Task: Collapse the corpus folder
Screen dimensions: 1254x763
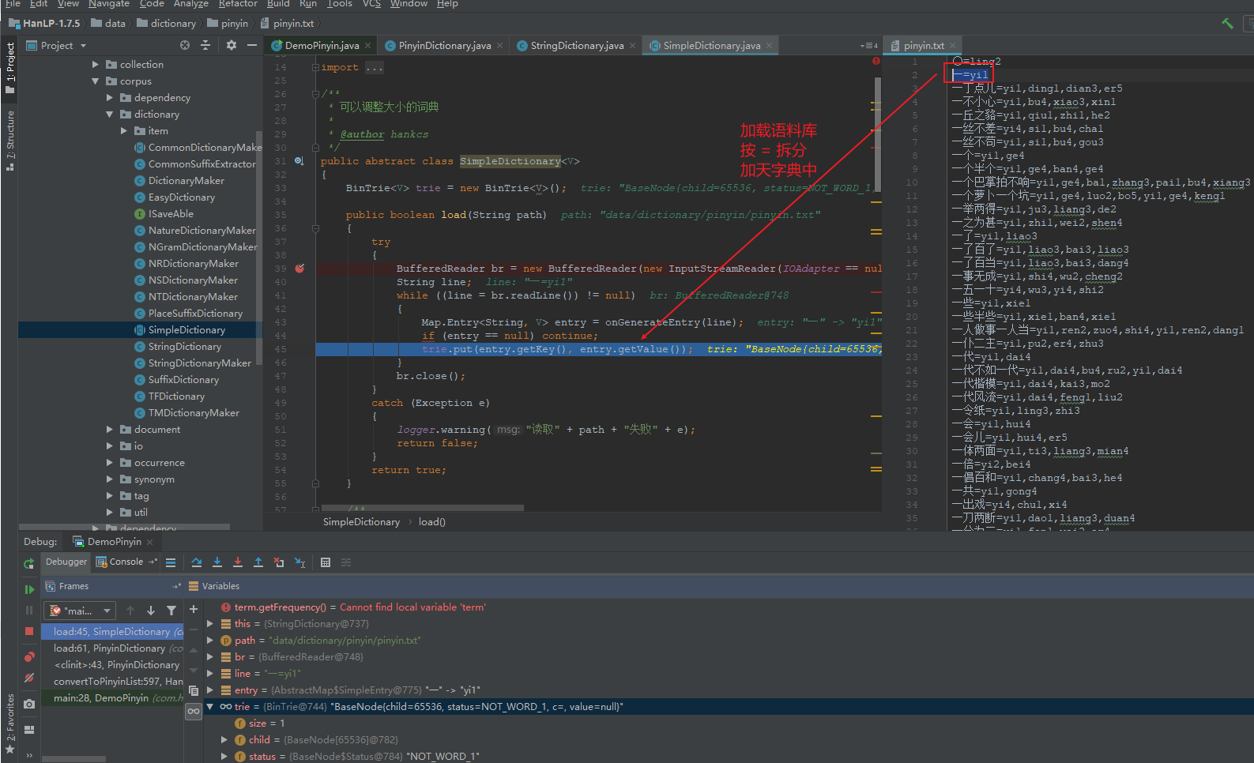Action: (x=96, y=81)
